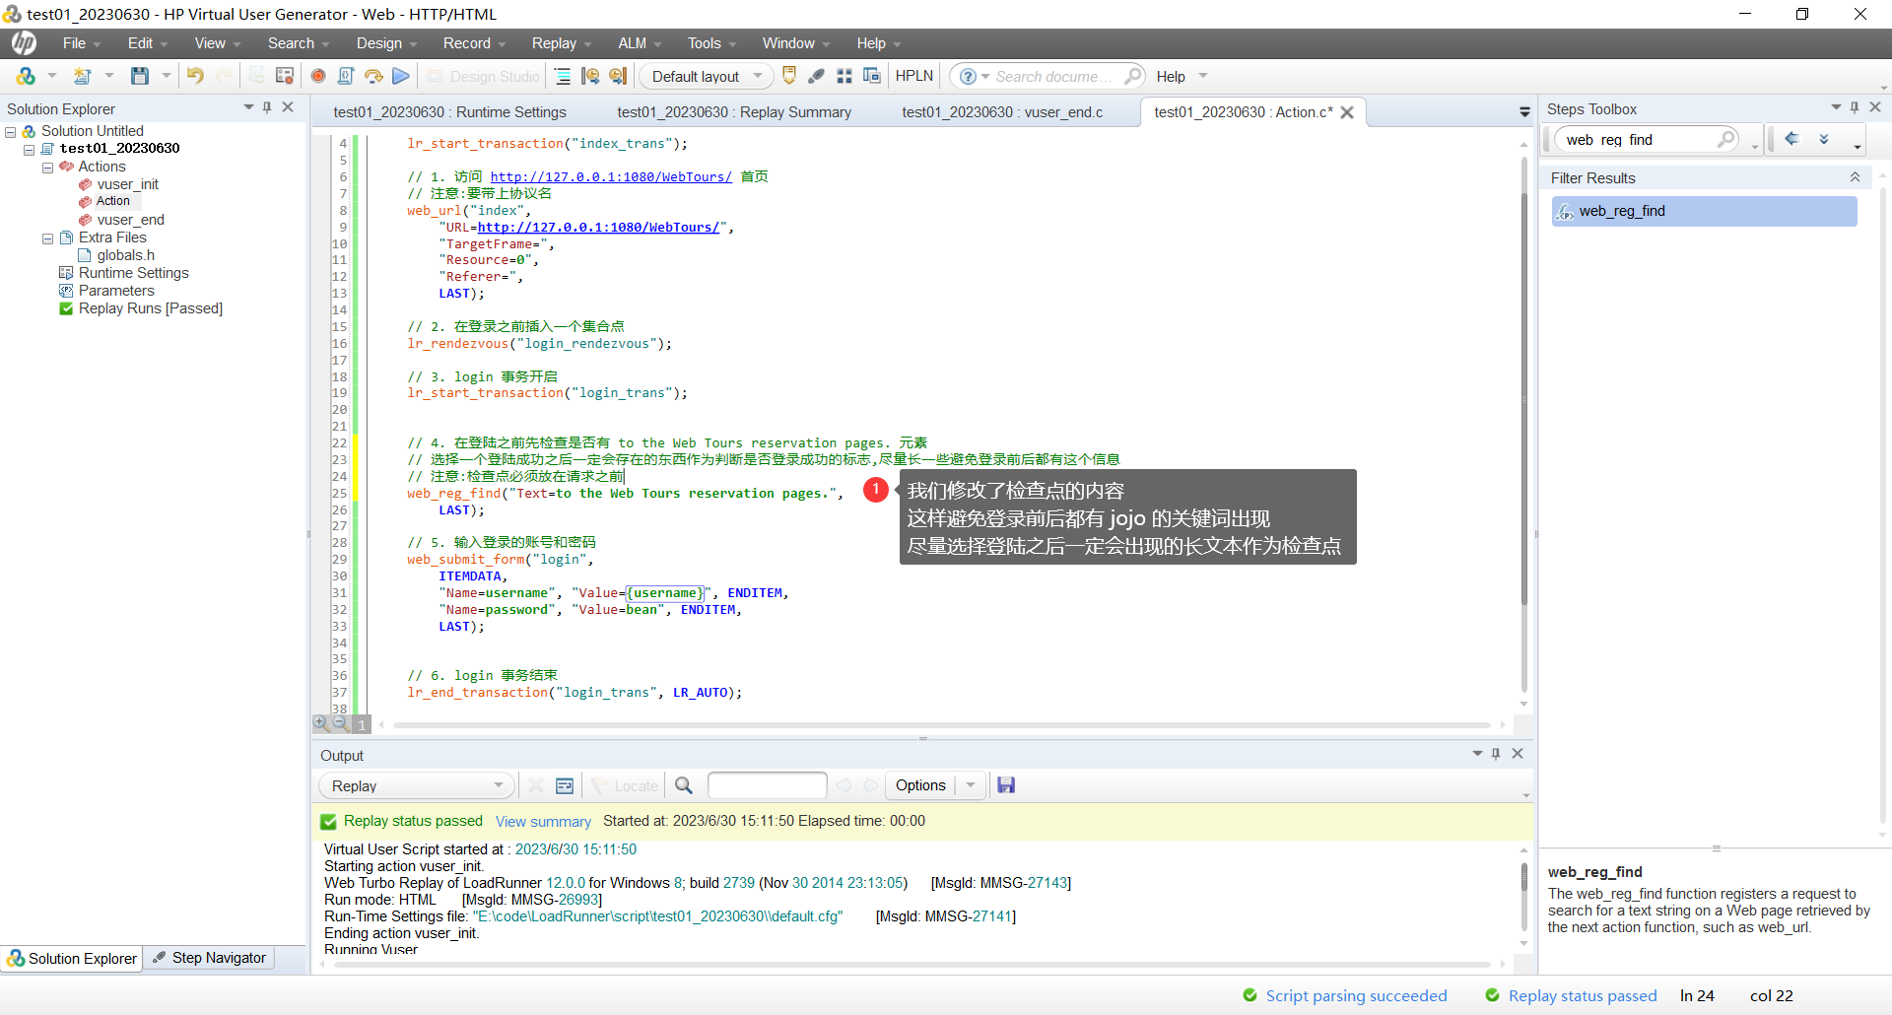
Task: Pin the Output panel
Action: click(x=1496, y=754)
